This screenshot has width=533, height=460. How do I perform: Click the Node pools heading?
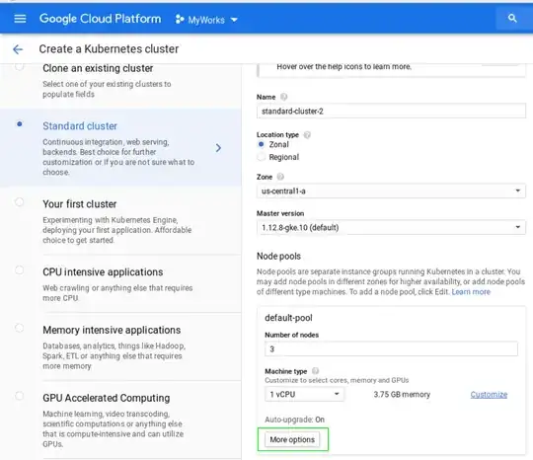pos(278,256)
